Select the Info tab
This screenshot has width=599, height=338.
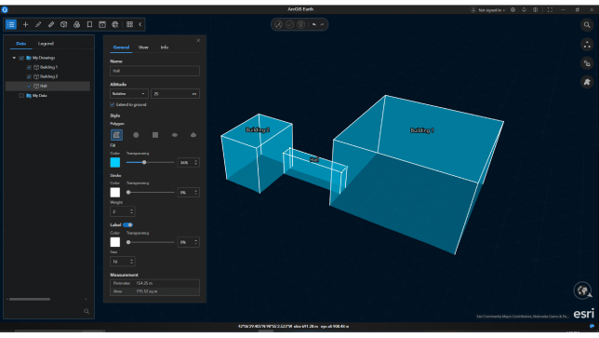pyautogui.click(x=165, y=47)
